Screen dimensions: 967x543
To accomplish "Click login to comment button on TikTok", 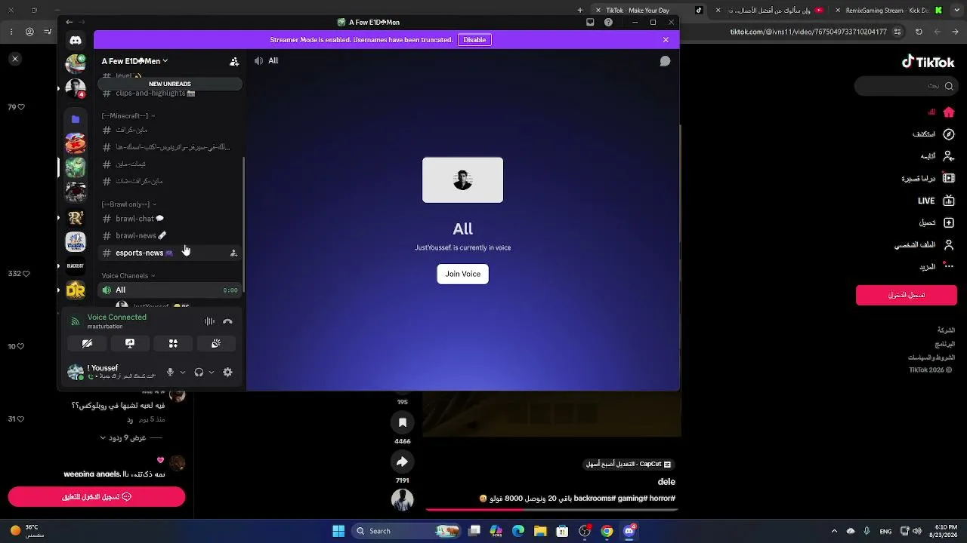I will (x=97, y=497).
